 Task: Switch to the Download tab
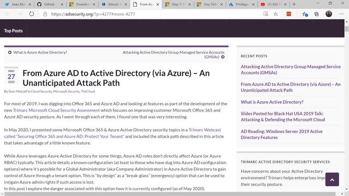pyautogui.click(x=82, y=4)
